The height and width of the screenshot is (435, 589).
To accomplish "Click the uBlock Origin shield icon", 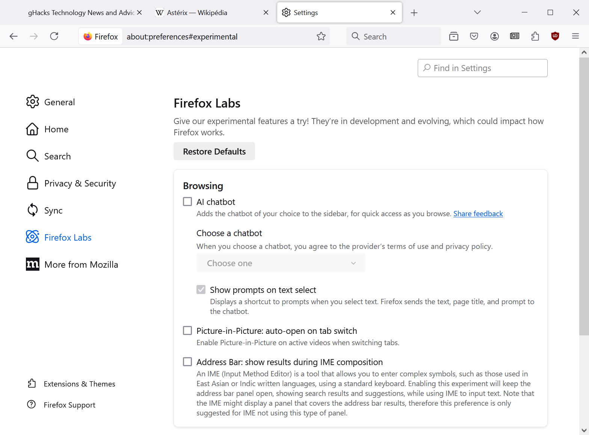I will coord(555,36).
